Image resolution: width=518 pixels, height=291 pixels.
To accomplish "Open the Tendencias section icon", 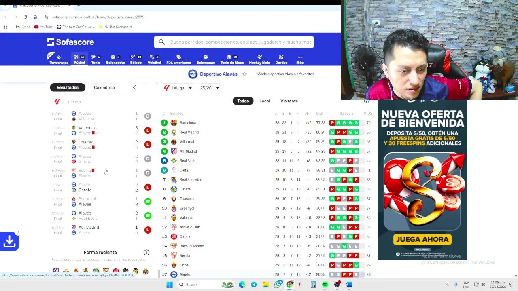I will coord(59,59).
